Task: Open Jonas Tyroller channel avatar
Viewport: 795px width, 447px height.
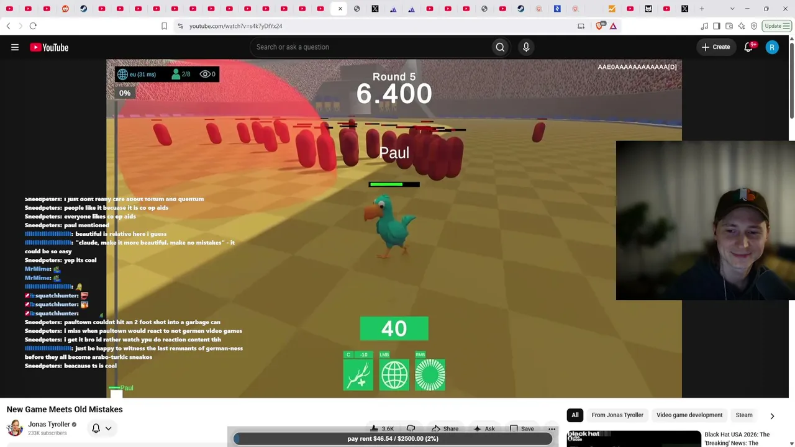Action: pyautogui.click(x=15, y=428)
